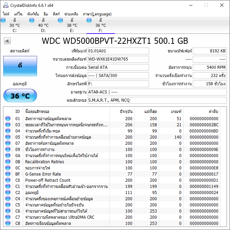Click the CrystalDiskInfo app icon in title bar
This screenshot has width=230, height=230.
click(x=6, y=5)
